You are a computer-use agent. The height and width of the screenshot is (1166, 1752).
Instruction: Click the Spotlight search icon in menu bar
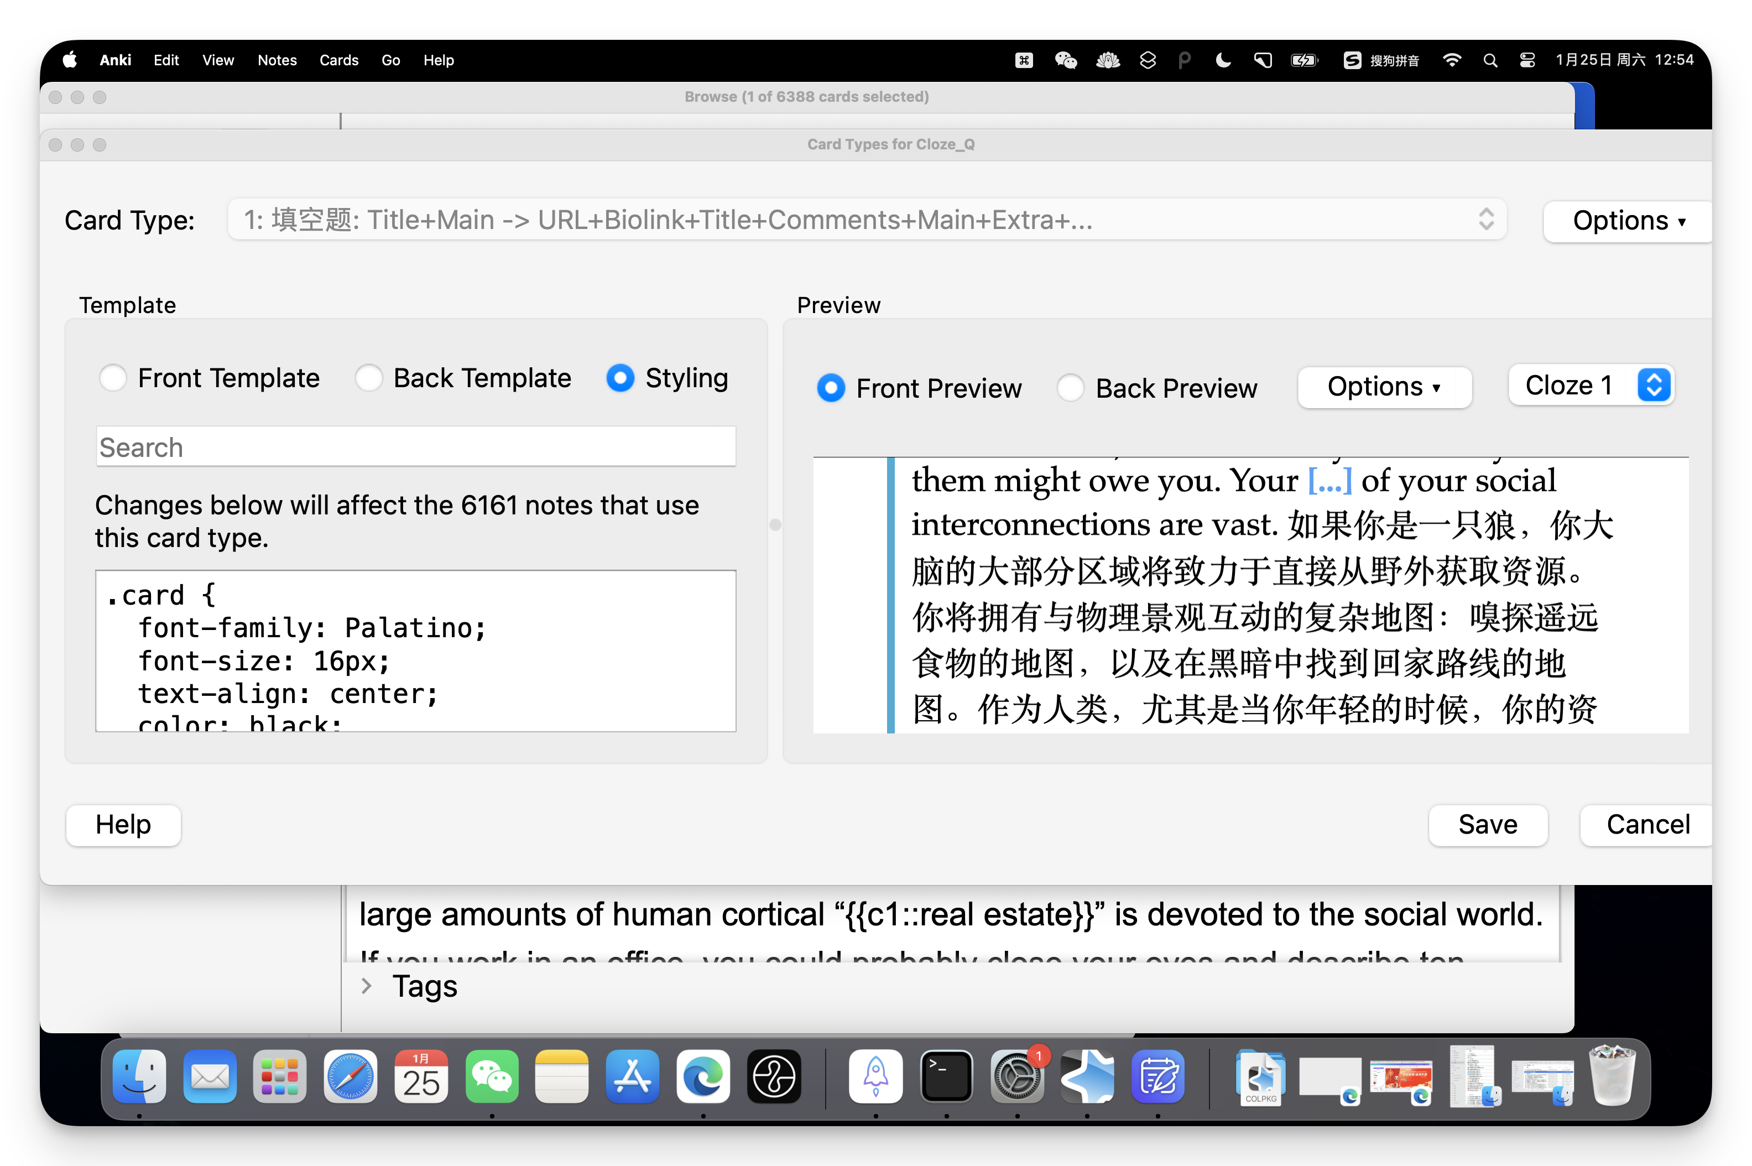[1490, 60]
